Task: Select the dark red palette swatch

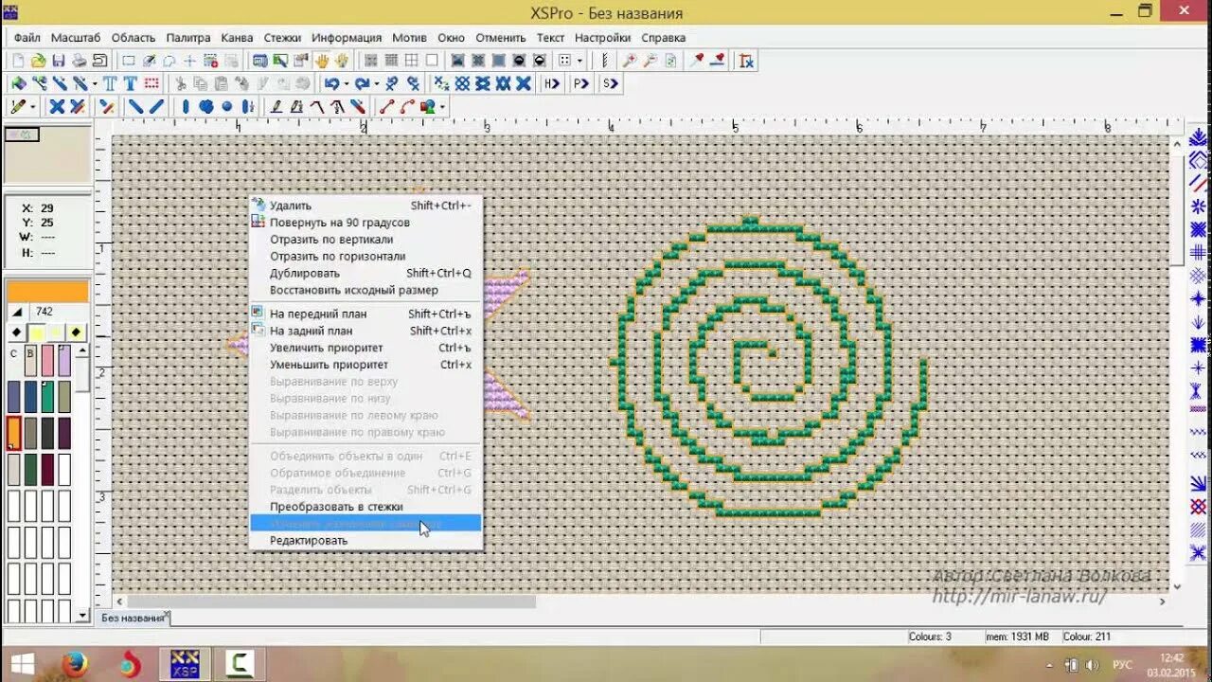Action: point(47,469)
